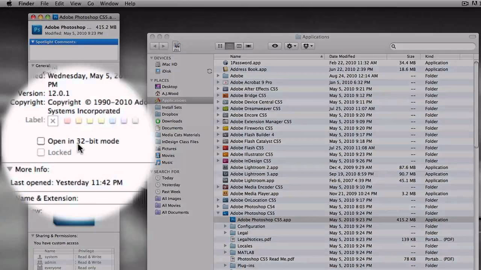The width and height of the screenshot is (481, 270).
Task: Expand the MATLAB folder
Action: point(225,252)
